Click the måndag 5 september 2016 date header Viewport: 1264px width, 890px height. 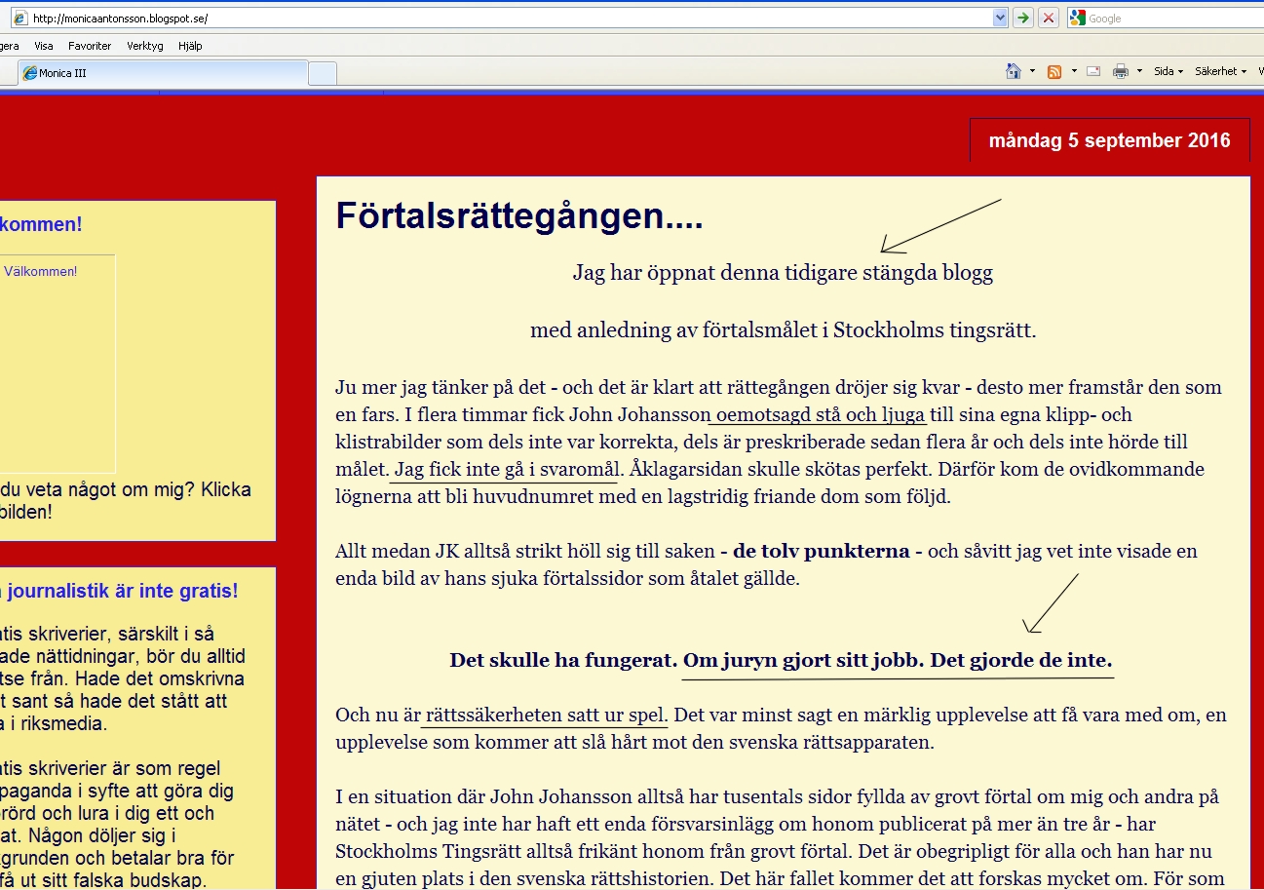pos(1110,140)
